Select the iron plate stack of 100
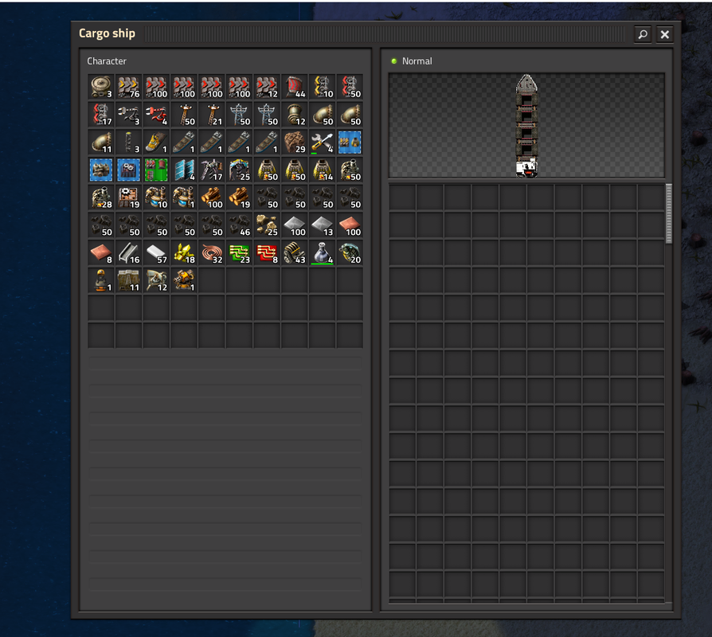 (x=294, y=225)
